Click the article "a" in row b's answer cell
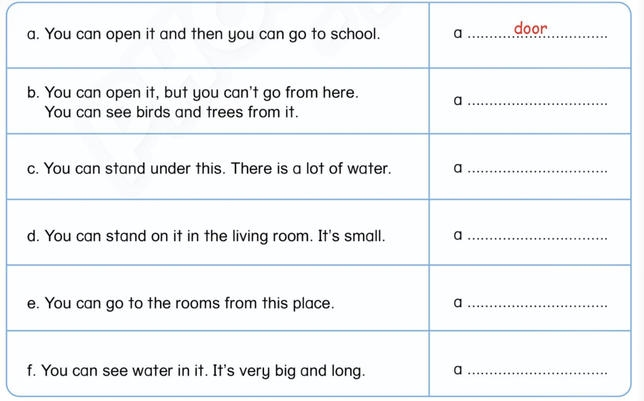 click(x=458, y=100)
